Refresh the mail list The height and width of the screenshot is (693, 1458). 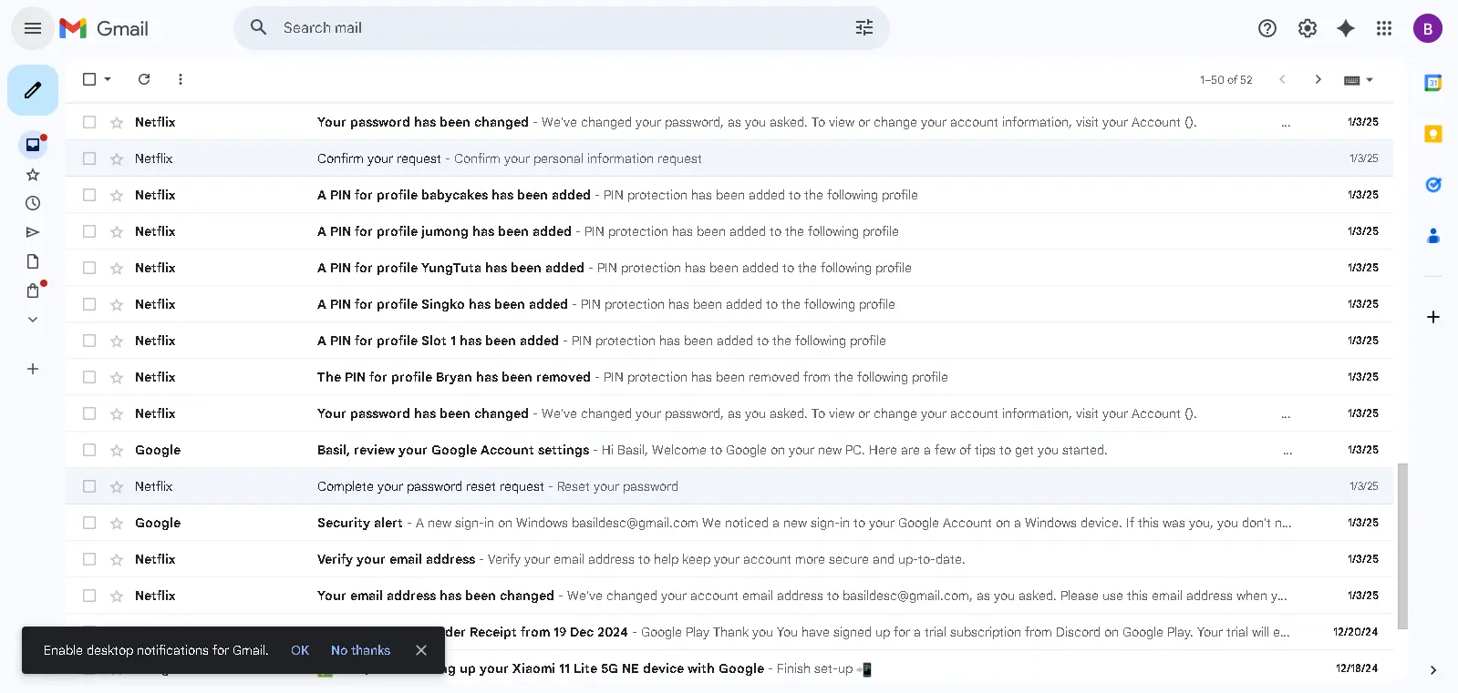click(x=144, y=79)
